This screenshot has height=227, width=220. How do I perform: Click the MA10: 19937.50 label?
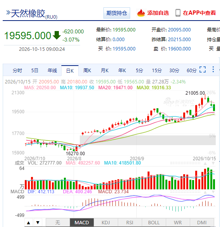pyautogui.click(x=77, y=88)
